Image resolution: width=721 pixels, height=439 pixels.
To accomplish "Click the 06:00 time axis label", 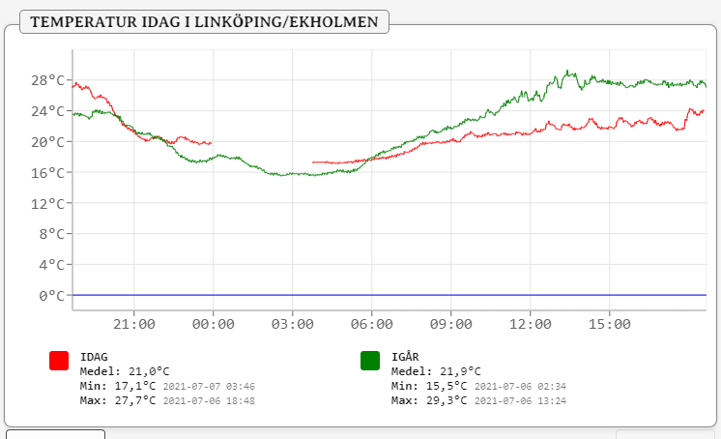I will [371, 324].
